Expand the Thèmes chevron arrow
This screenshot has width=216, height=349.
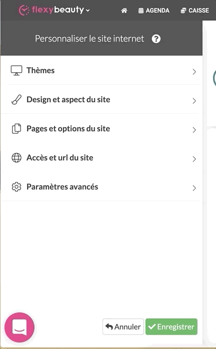coord(194,72)
